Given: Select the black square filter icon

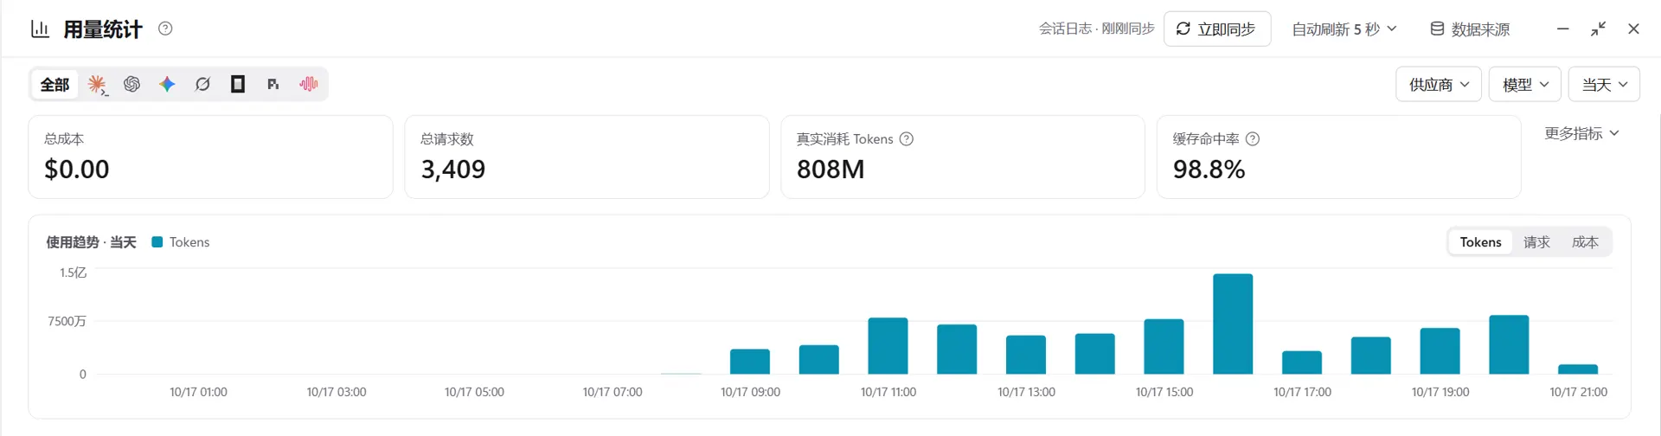Looking at the screenshot, I should (x=238, y=84).
